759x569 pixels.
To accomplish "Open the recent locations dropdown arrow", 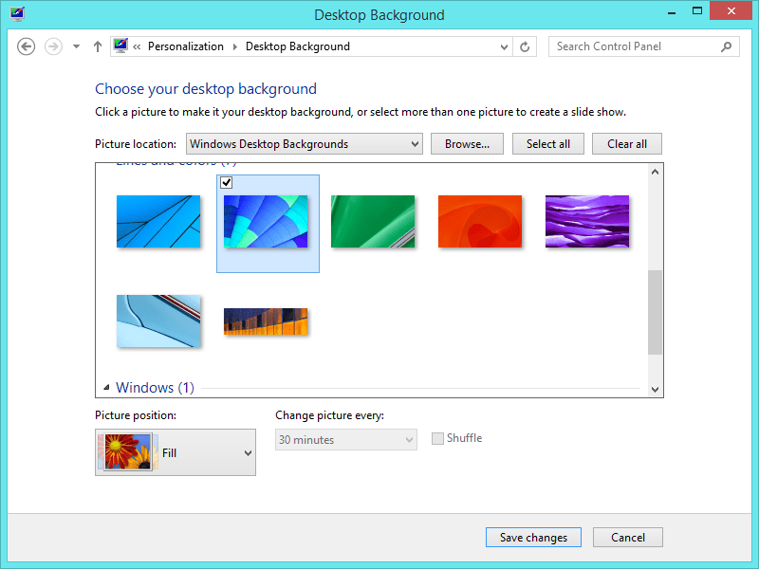I will [x=76, y=46].
